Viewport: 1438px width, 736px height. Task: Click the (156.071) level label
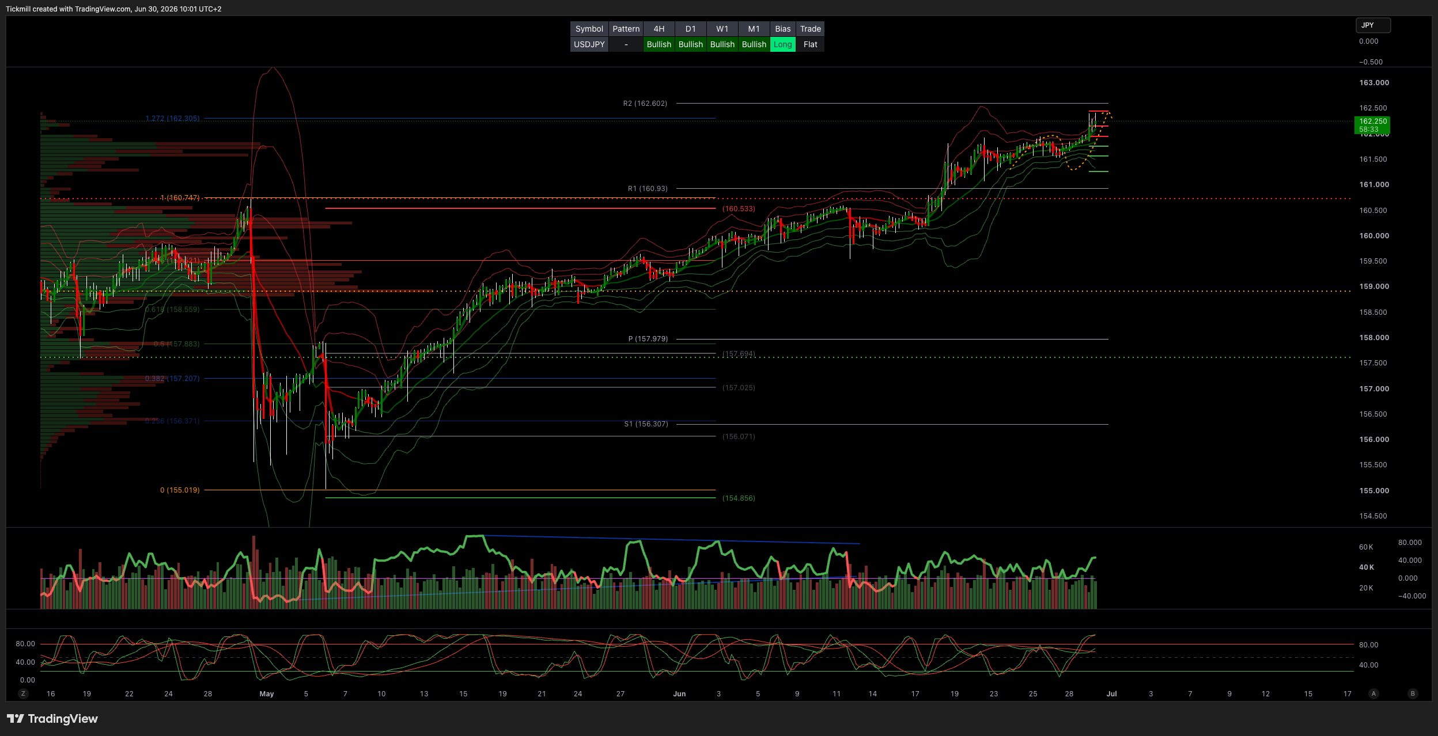(739, 437)
